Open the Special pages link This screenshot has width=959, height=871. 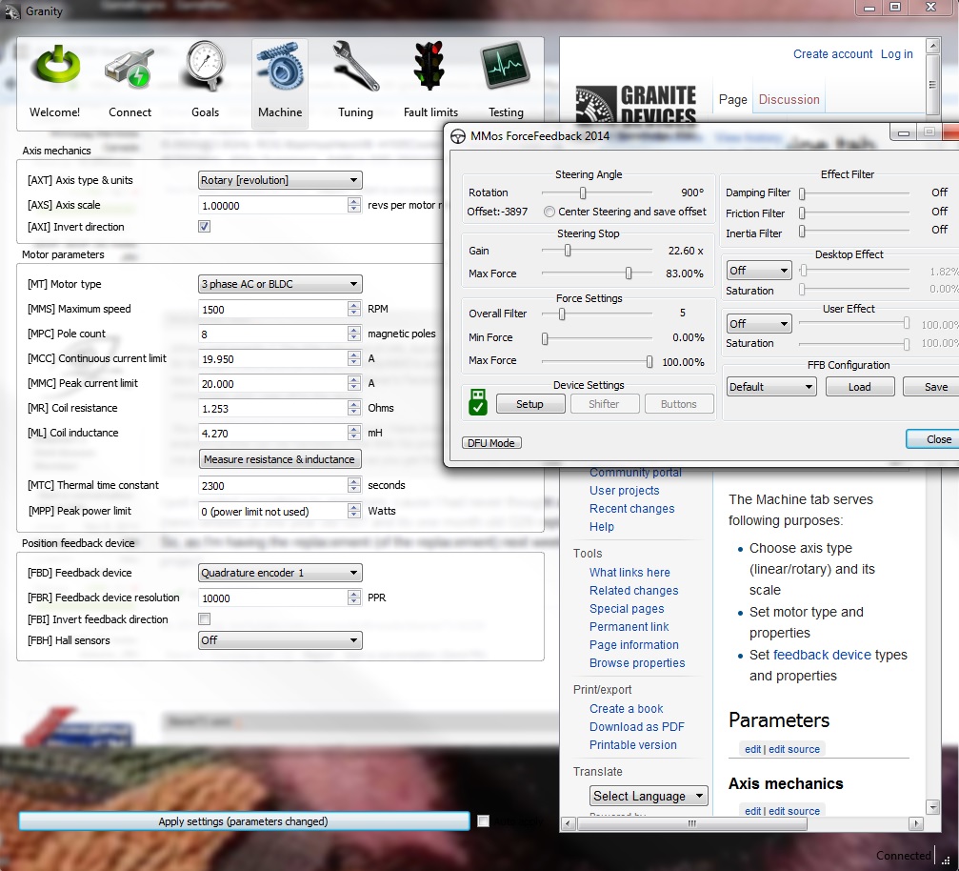(x=627, y=608)
